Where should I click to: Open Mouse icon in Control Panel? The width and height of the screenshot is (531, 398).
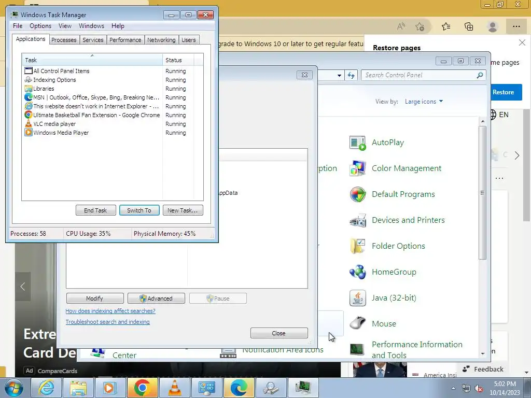pyautogui.click(x=358, y=323)
